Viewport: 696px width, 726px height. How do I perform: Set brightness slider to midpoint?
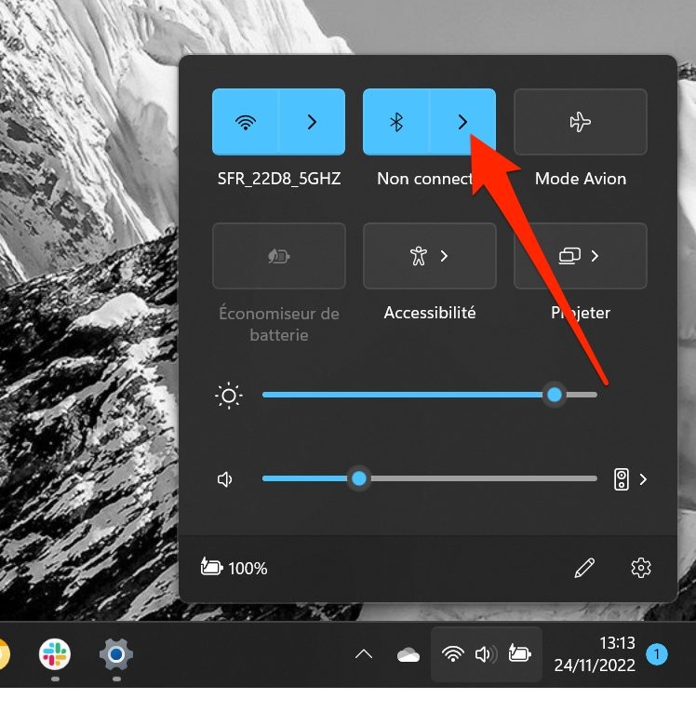click(x=430, y=395)
